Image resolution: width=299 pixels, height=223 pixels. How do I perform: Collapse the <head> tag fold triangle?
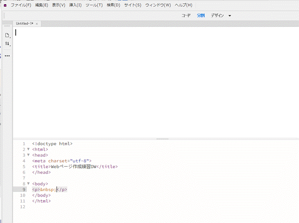pyautogui.click(x=28, y=155)
